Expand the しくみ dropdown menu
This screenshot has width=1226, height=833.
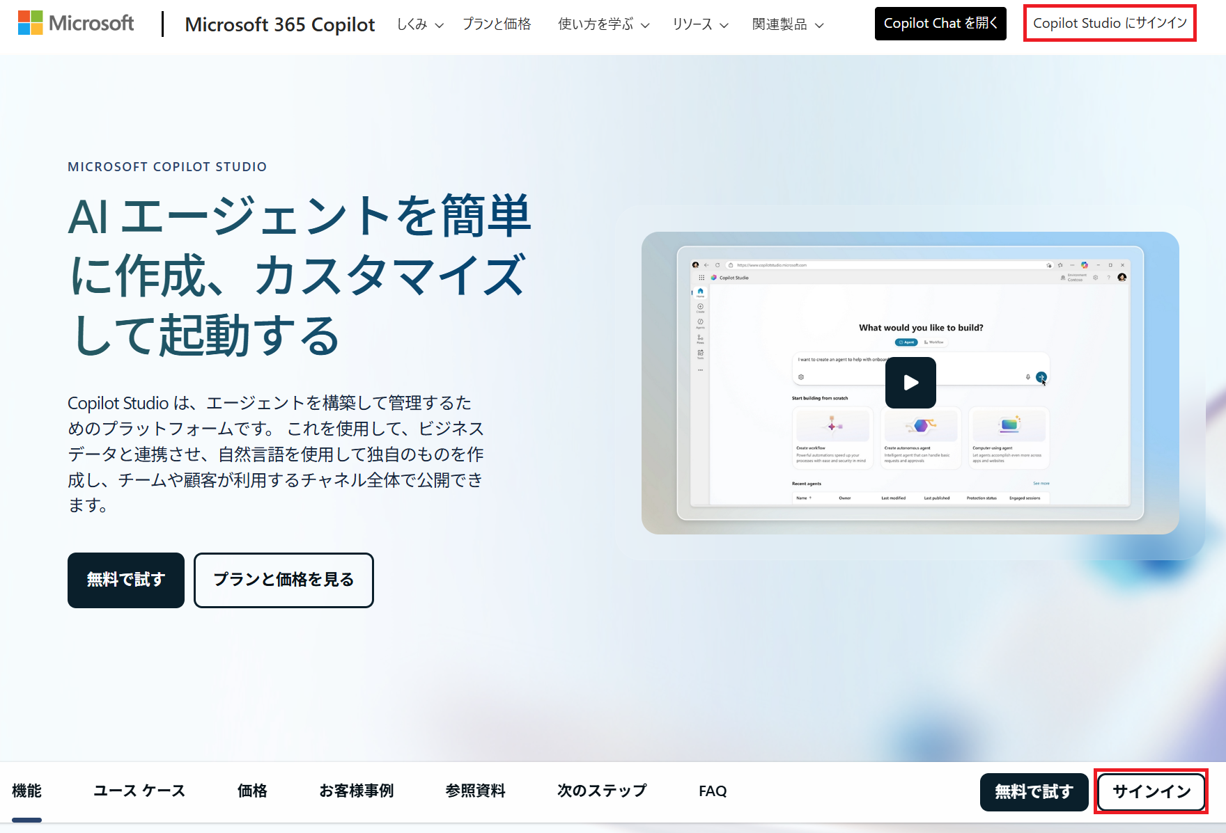coord(420,24)
